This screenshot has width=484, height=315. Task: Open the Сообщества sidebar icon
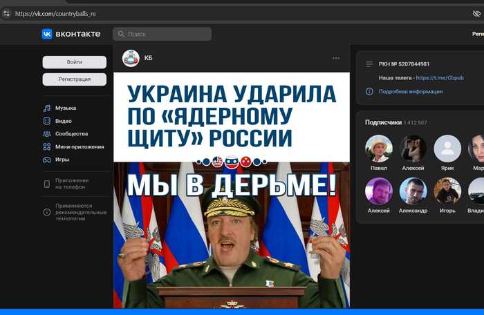pos(47,134)
